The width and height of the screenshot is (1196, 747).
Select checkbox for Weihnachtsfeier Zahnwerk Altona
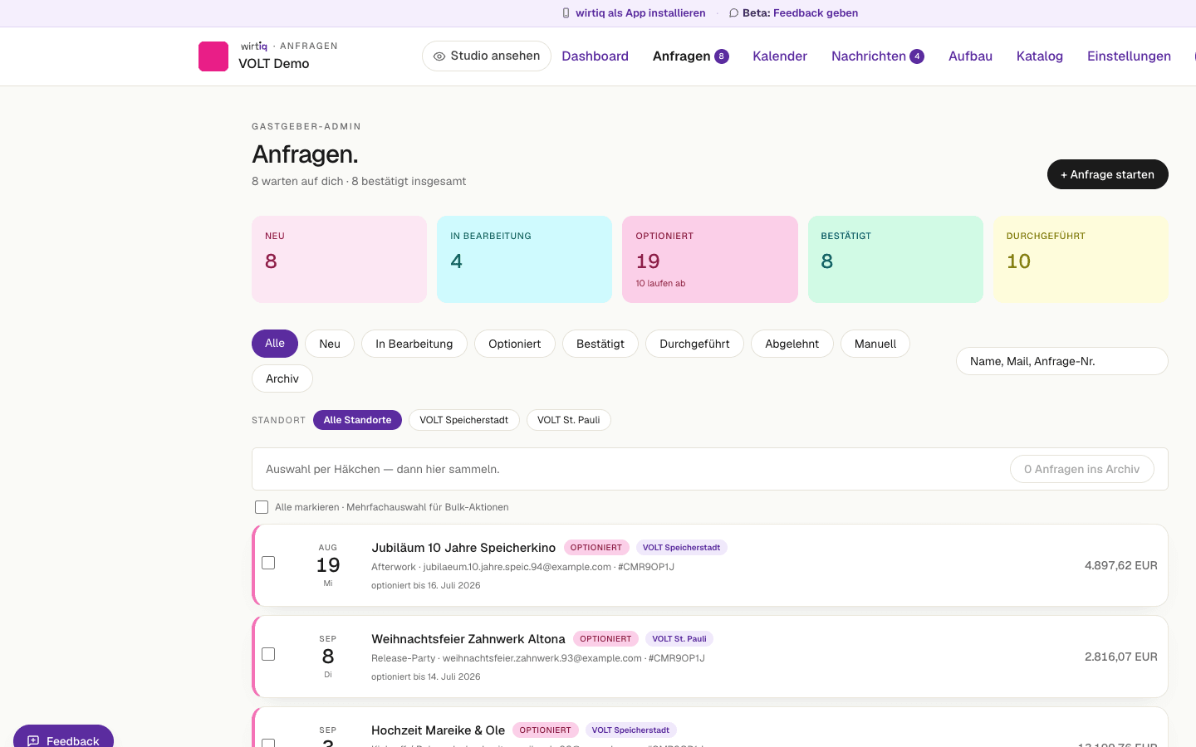(x=268, y=654)
